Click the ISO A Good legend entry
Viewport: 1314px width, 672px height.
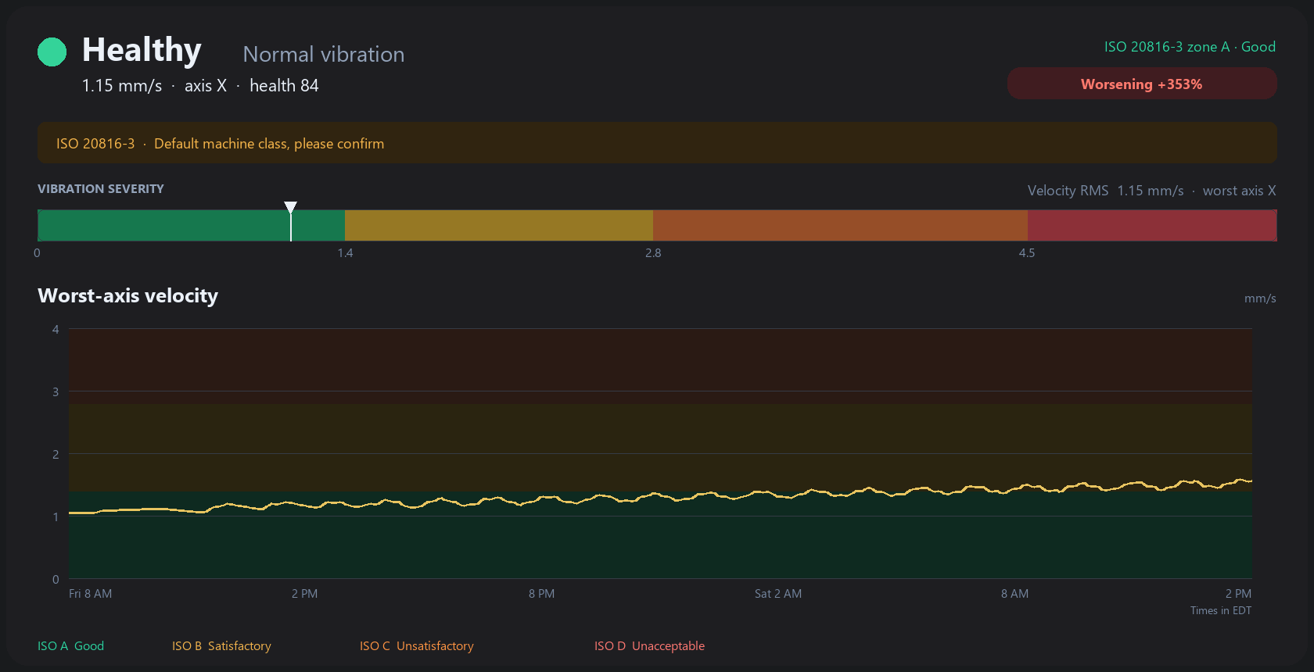pos(71,646)
